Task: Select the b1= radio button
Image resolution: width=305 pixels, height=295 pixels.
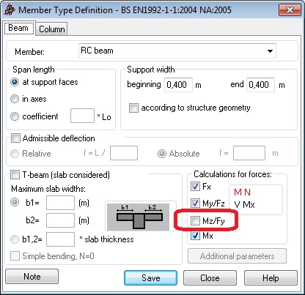Action: click(15, 202)
